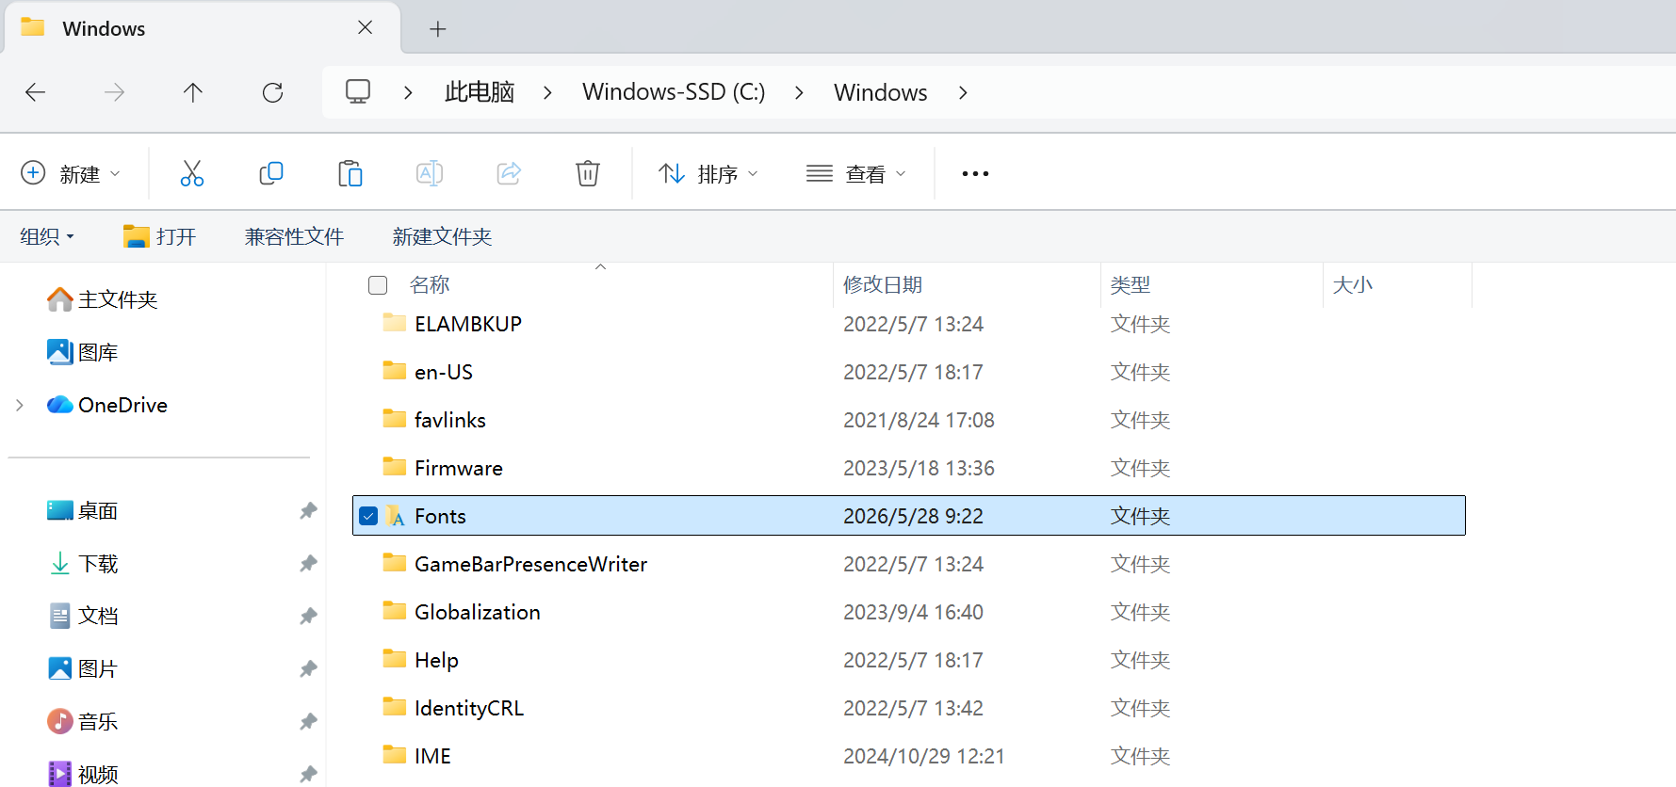Open 主文件夹 in the sidebar
This screenshot has height=787, width=1676.
pos(102,299)
